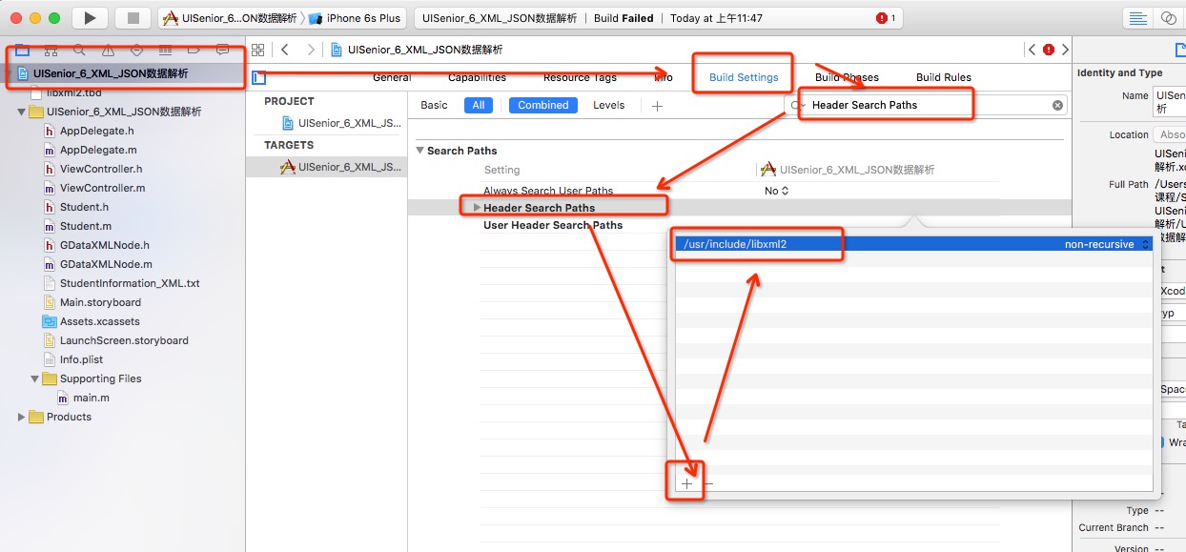Image resolution: width=1186 pixels, height=552 pixels.
Task: Open Info.plist
Action: [x=81, y=359]
